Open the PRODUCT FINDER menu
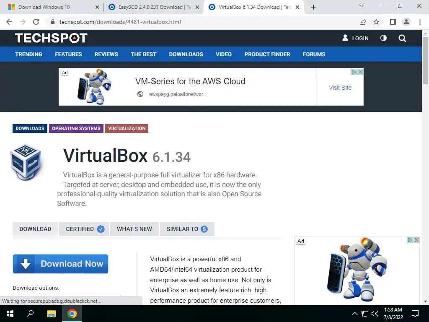 pos(267,54)
